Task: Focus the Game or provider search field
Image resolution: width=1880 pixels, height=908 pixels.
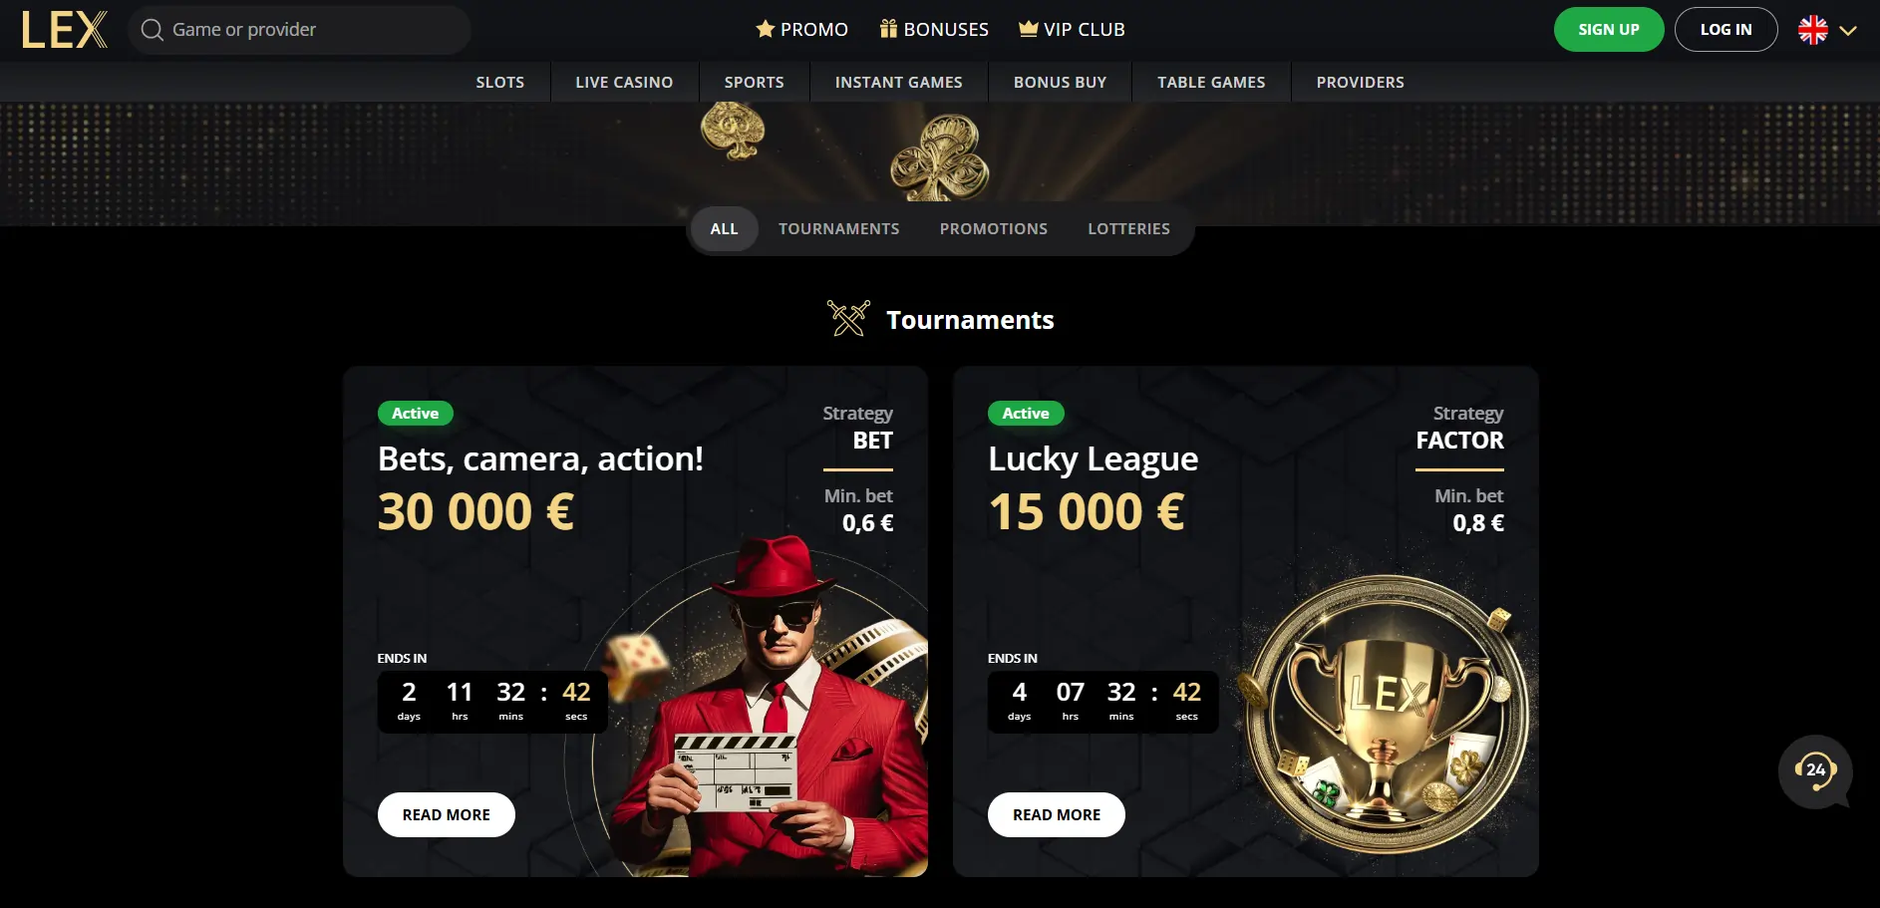Action: [x=299, y=30]
